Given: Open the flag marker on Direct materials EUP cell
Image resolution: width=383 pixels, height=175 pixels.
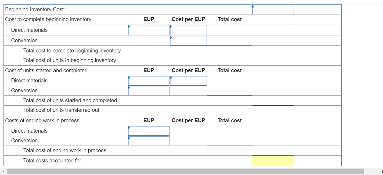Looking at the screenshot, I should click(129, 26).
